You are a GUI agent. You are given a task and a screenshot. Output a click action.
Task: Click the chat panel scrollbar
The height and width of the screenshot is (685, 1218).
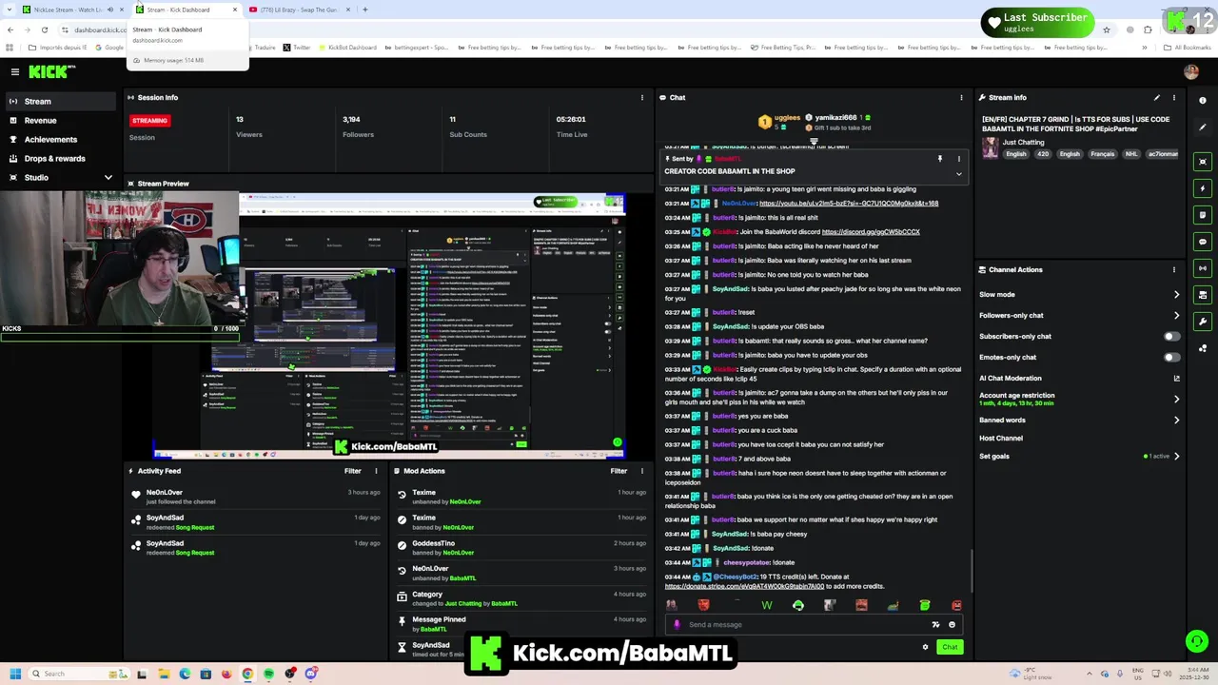point(971,571)
